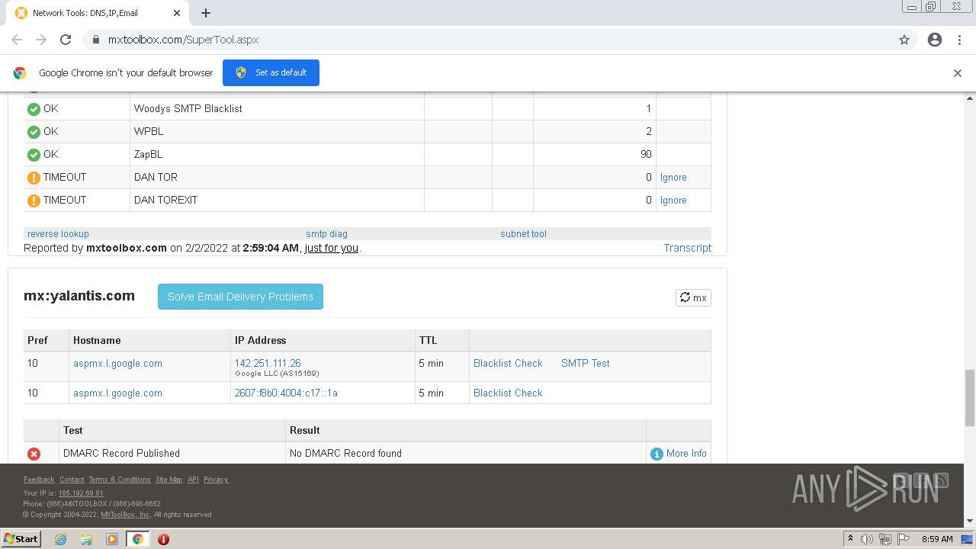Go forward in browser history

click(41, 40)
